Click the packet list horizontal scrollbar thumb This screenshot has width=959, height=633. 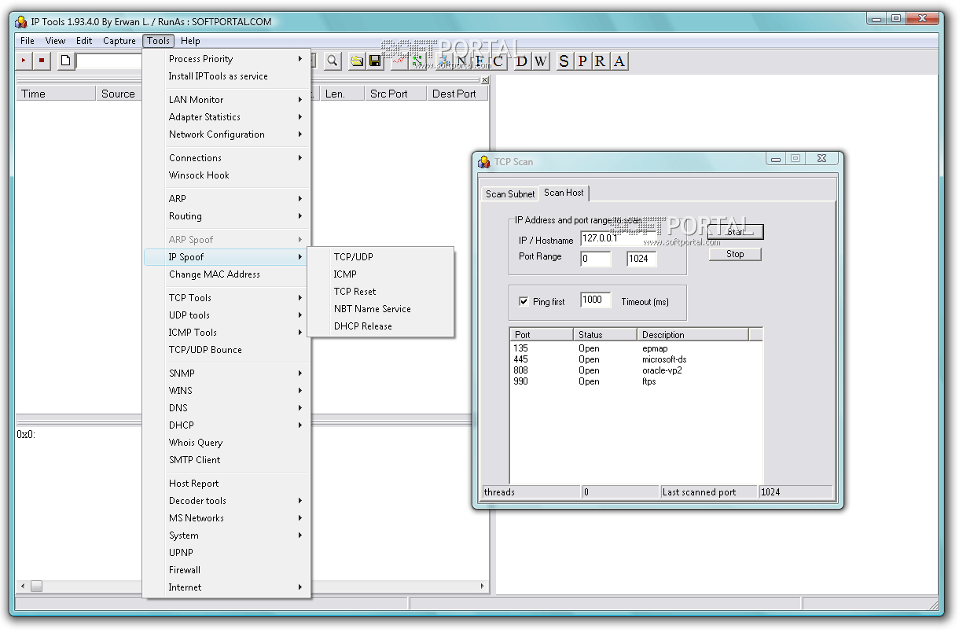[36, 587]
